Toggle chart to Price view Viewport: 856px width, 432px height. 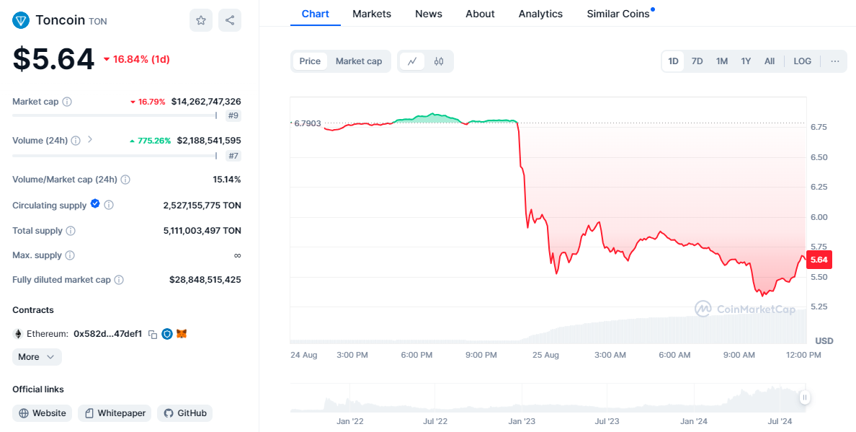coord(310,61)
